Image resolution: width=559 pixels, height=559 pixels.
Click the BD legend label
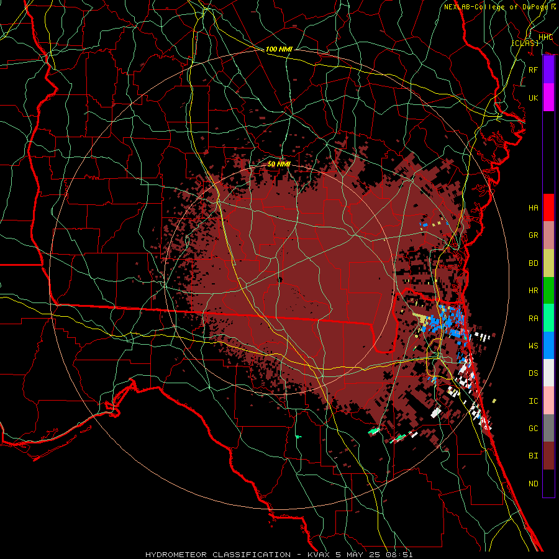[534, 263]
